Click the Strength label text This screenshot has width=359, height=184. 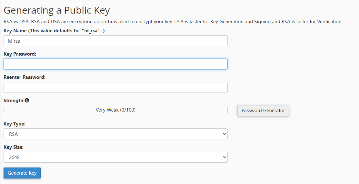pyautogui.click(x=13, y=101)
